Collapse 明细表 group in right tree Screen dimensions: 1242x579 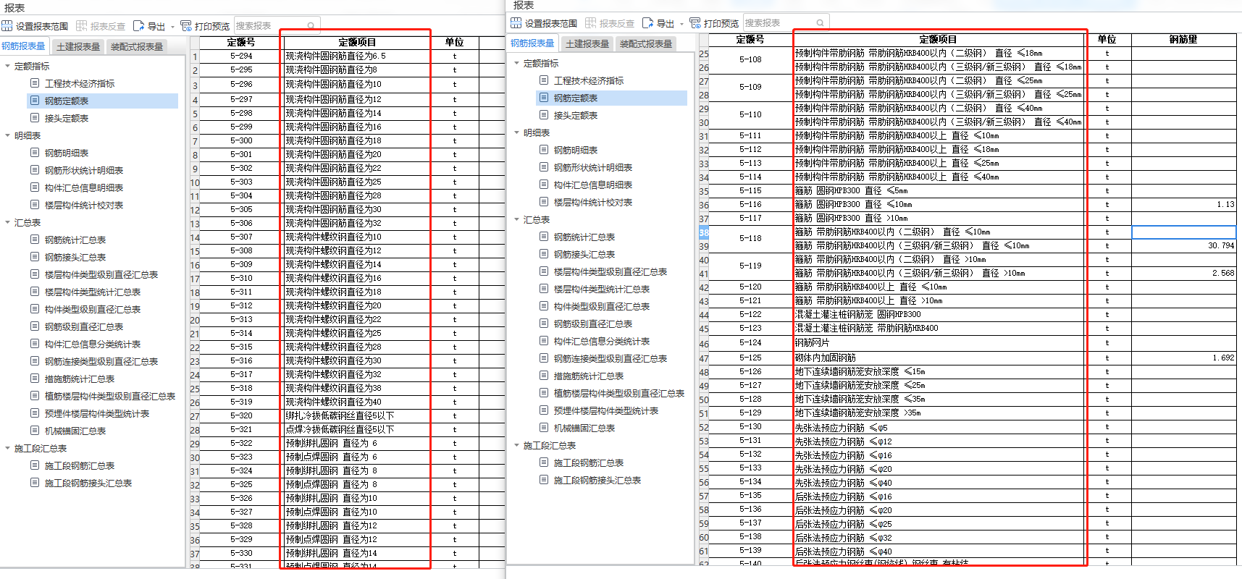pos(517,132)
